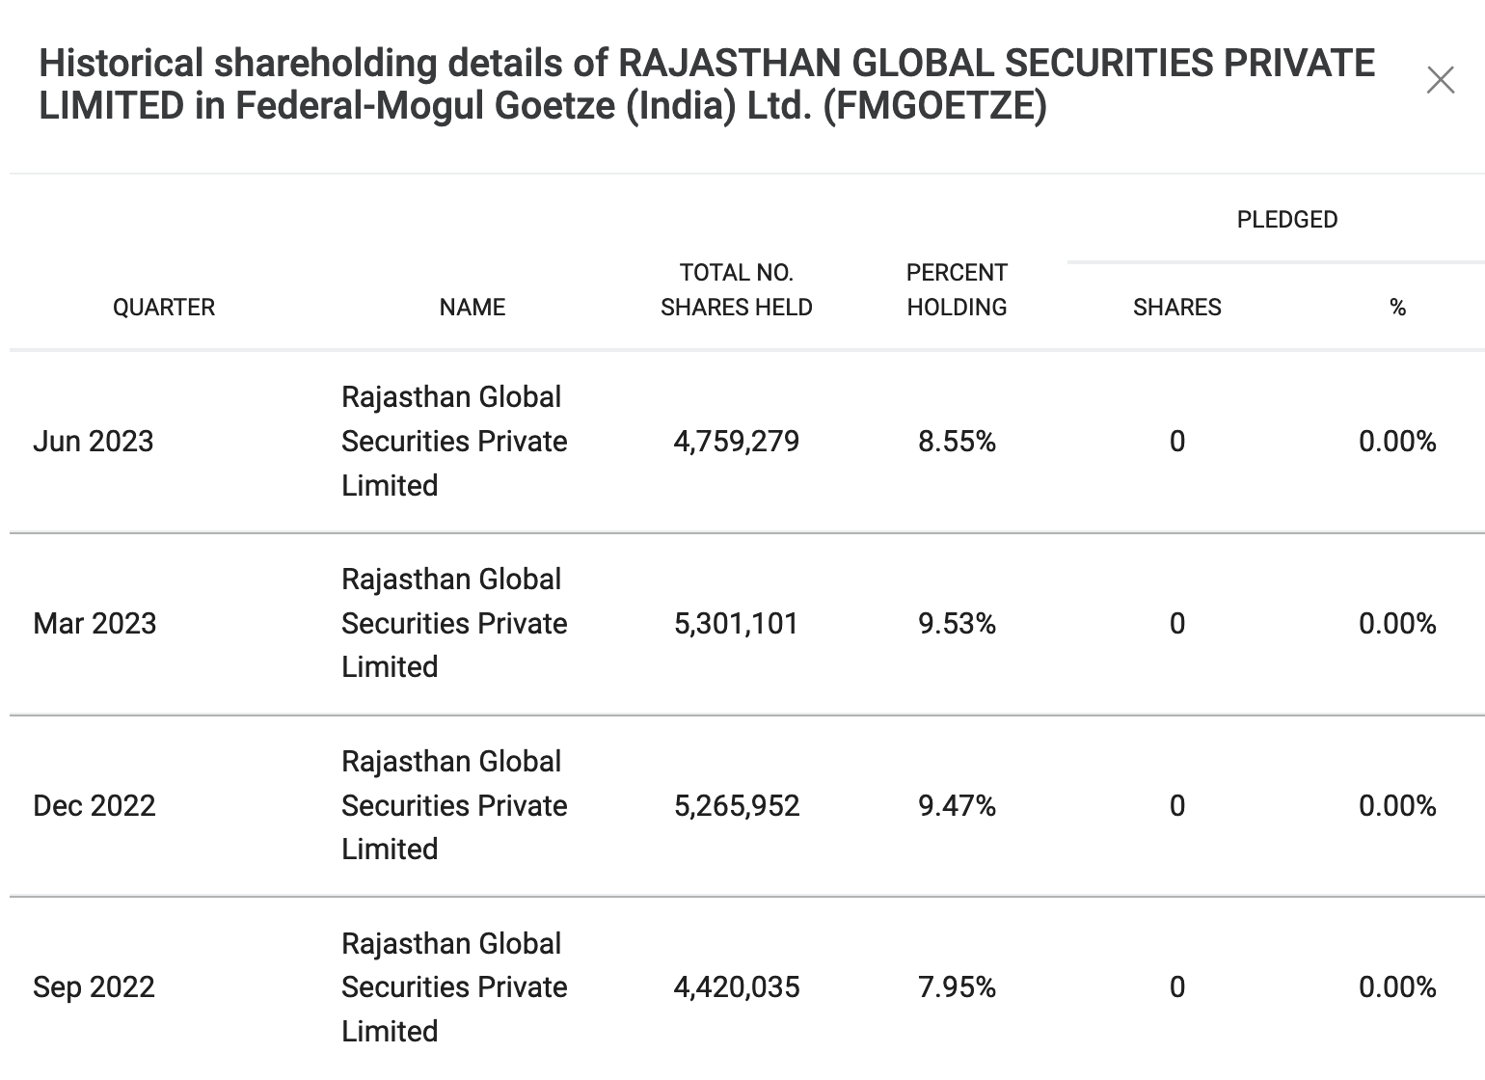Click the PLEDGED group header
This screenshot has height=1080, width=1485.
(x=1287, y=220)
